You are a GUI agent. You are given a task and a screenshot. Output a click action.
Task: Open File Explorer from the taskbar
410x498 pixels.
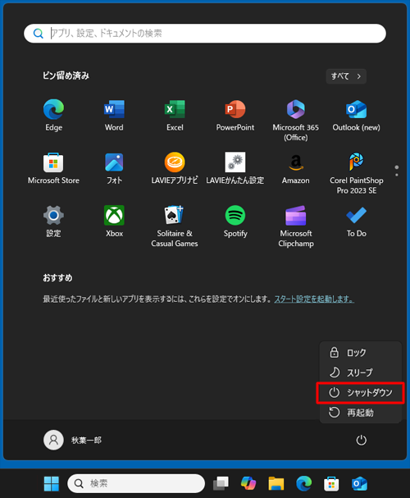(276, 484)
